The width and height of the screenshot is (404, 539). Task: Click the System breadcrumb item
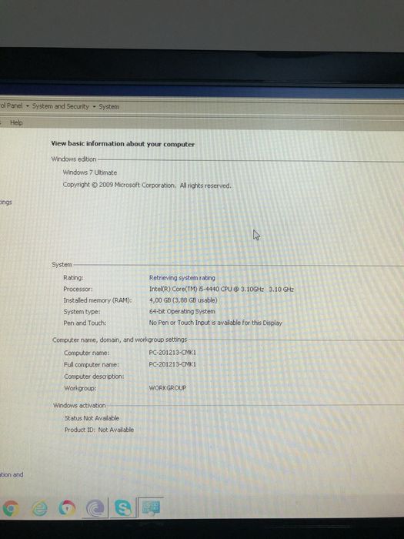pos(109,106)
